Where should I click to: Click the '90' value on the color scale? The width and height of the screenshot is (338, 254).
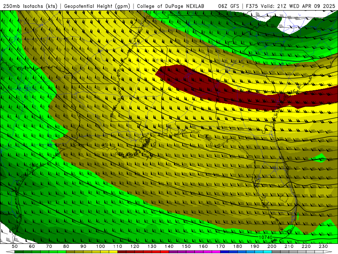pyautogui.click(x=83, y=246)
